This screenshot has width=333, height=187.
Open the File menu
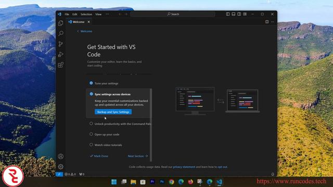[x=67, y=14]
